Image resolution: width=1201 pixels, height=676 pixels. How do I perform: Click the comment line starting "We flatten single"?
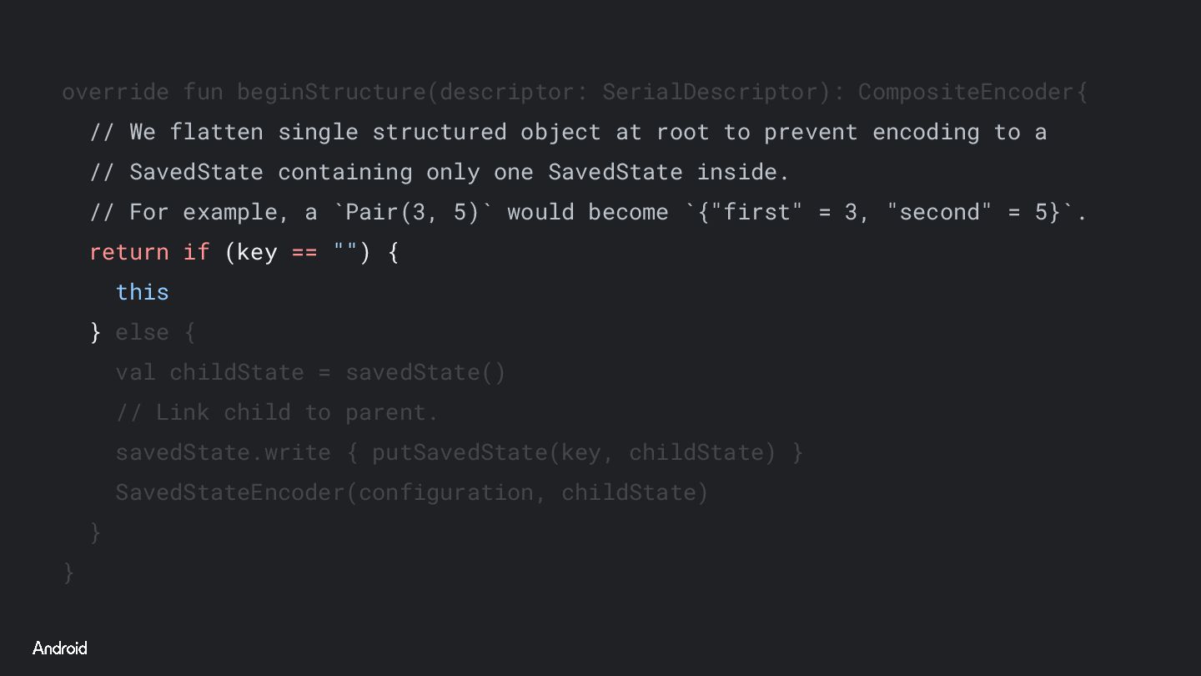(x=567, y=132)
